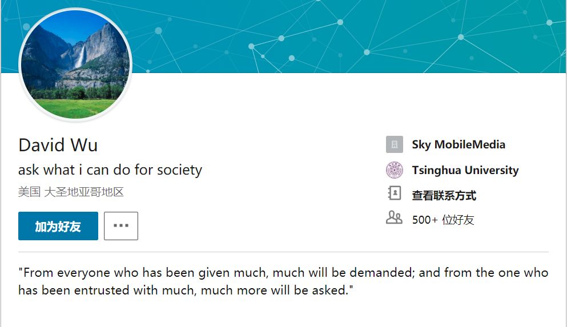The height and width of the screenshot is (327, 567).
Task: Open the three-dot more actions menu
Action: (x=121, y=226)
